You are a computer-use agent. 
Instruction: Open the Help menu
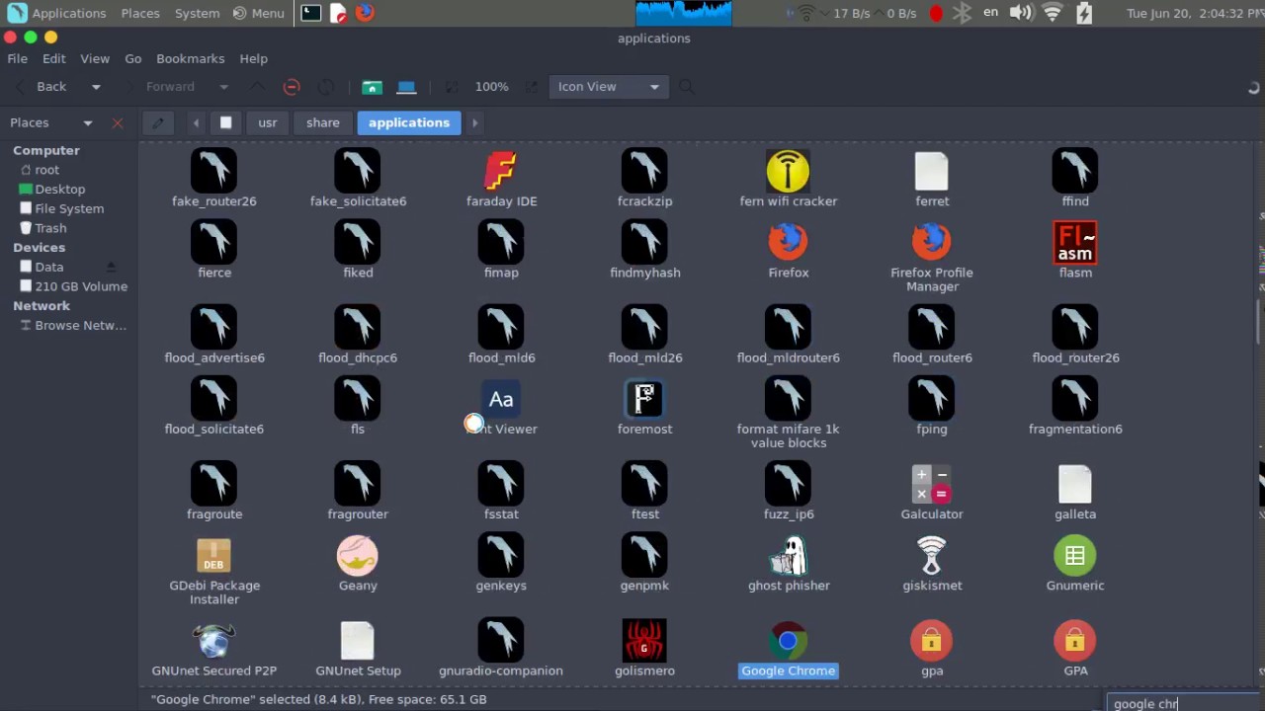[x=253, y=58]
